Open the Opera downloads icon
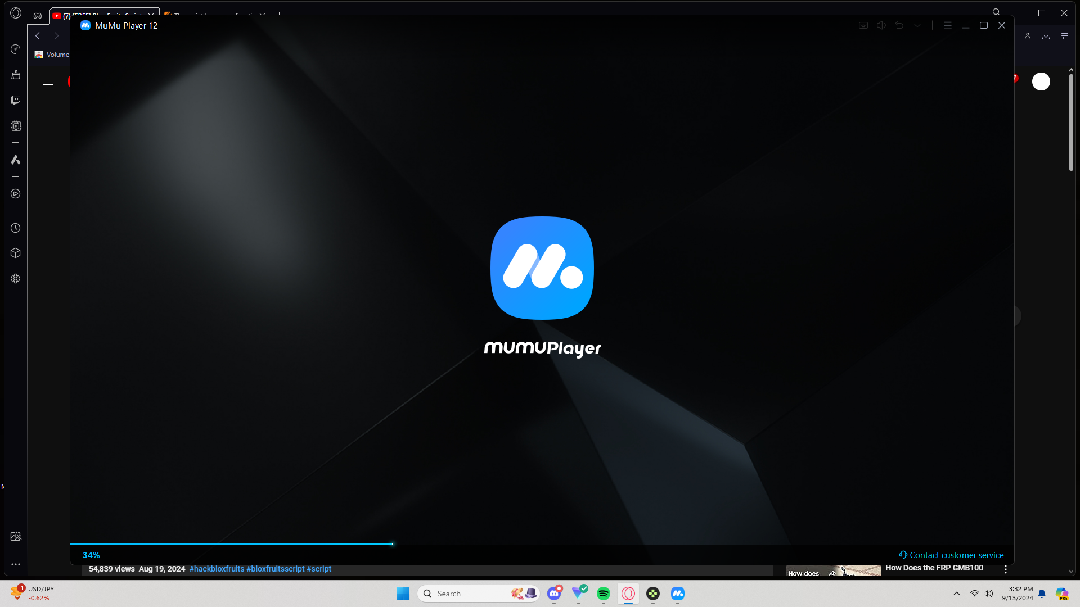This screenshot has height=607, width=1080. (x=1046, y=36)
